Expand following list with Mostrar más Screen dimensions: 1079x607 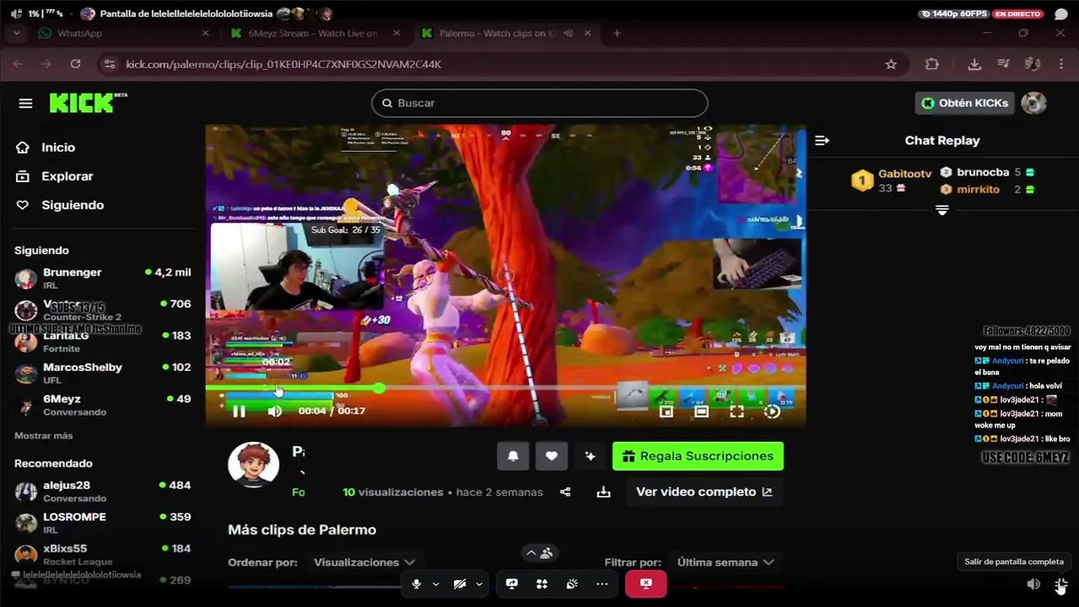[43, 436]
